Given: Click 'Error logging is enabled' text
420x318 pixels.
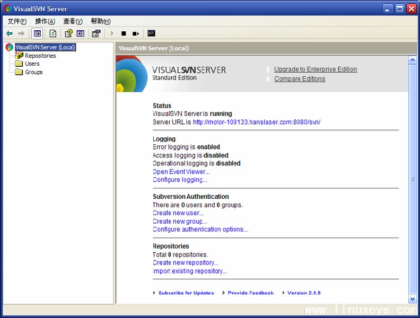Looking at the screenshot, I should click(x=186, y=147).
